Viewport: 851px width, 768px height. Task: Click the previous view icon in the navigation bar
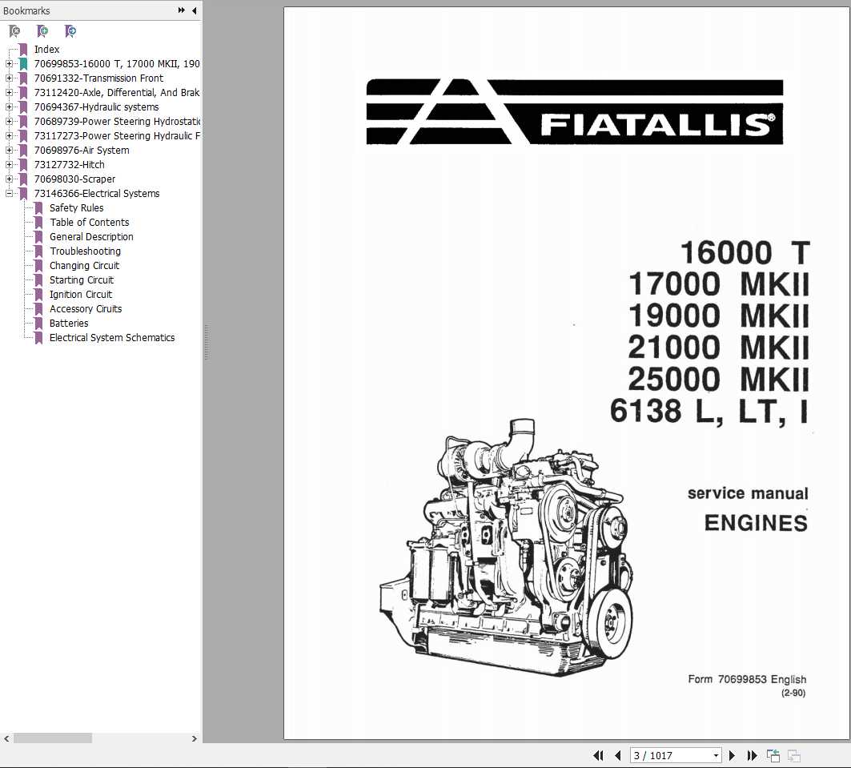click(x=773, y=755)
